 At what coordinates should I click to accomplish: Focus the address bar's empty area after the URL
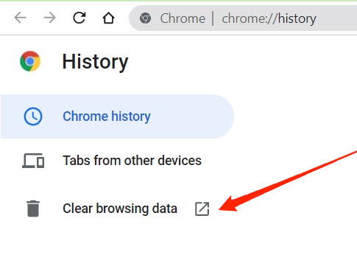tap(336, 18)
